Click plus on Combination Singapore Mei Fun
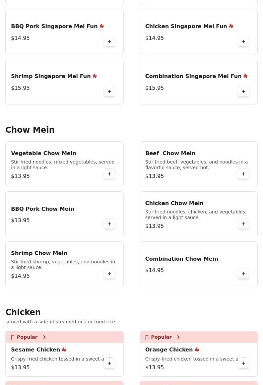The image size is (263, 385). (244, 91)
